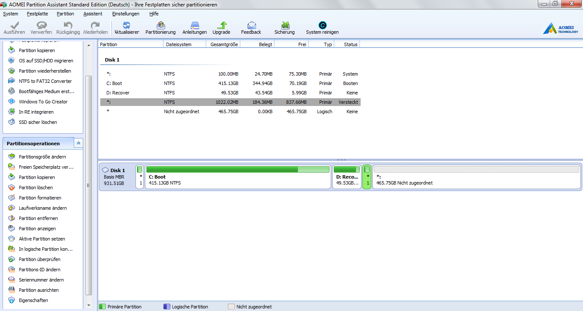Select the unallocated 465.75GB disk map block
Image resolution: width=583 pixels, height=311 pixels.
476,177
